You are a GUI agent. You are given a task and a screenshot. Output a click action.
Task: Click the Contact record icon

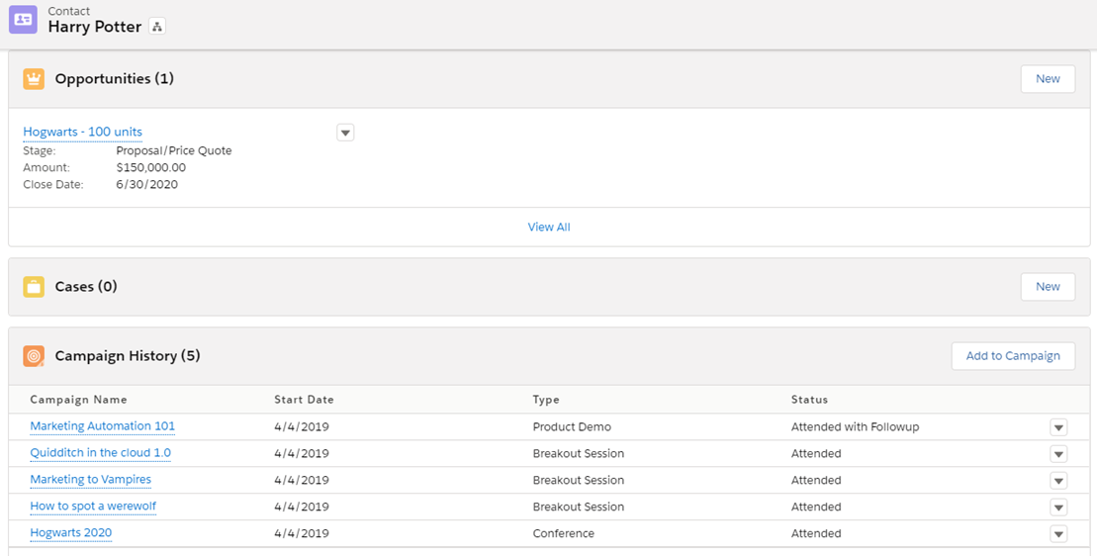coord(23,20)
